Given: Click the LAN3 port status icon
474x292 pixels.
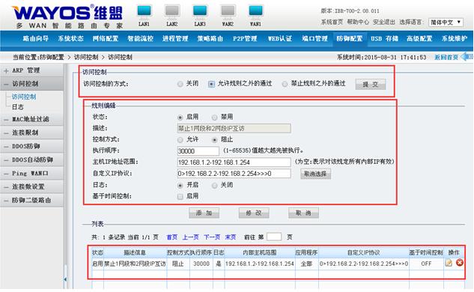Looking at the screenshot, I should pyautogui.click(x=200, y=11).
